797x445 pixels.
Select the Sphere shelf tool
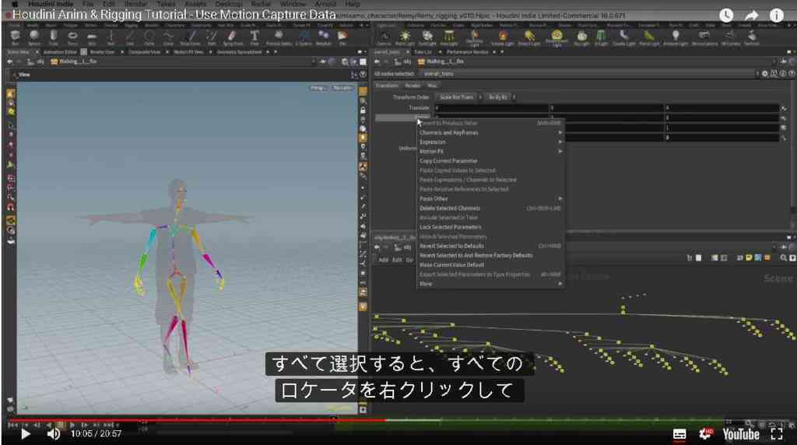click(34, 37)
